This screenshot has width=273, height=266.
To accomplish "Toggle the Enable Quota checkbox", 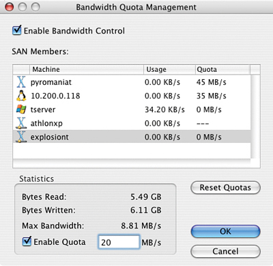I will (x=27, y=241).
